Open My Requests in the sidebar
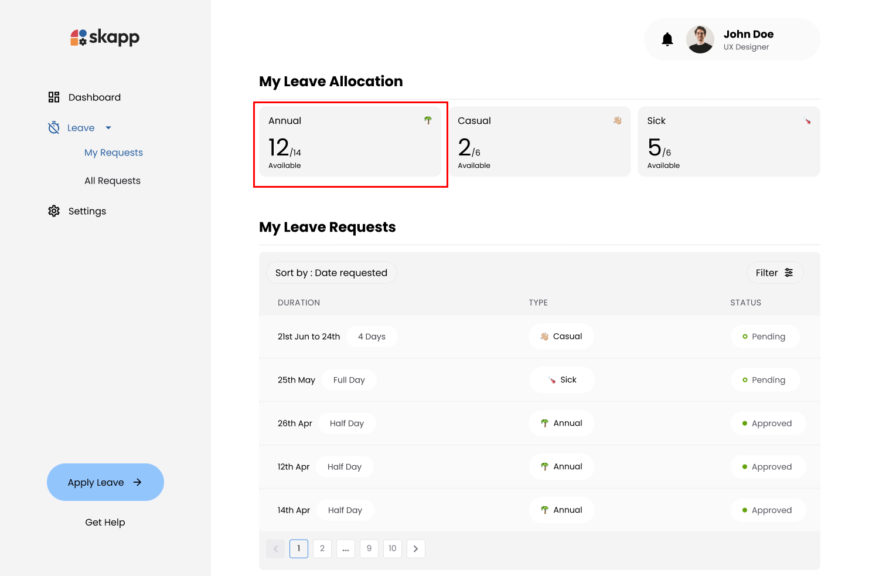This screenshot has height=576, width=886. click(114, 153)
